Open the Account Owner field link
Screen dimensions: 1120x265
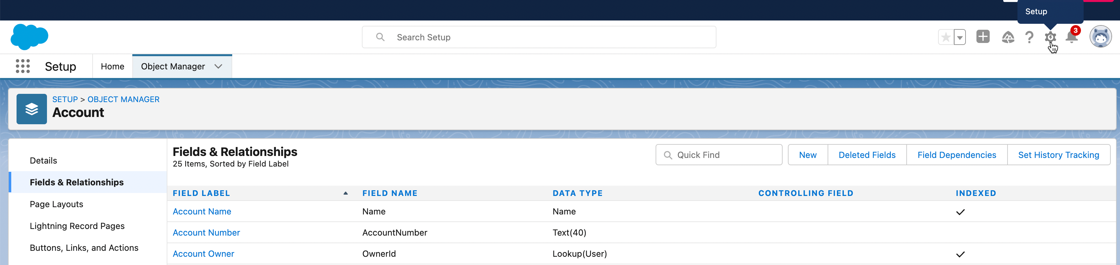[203, 254]
